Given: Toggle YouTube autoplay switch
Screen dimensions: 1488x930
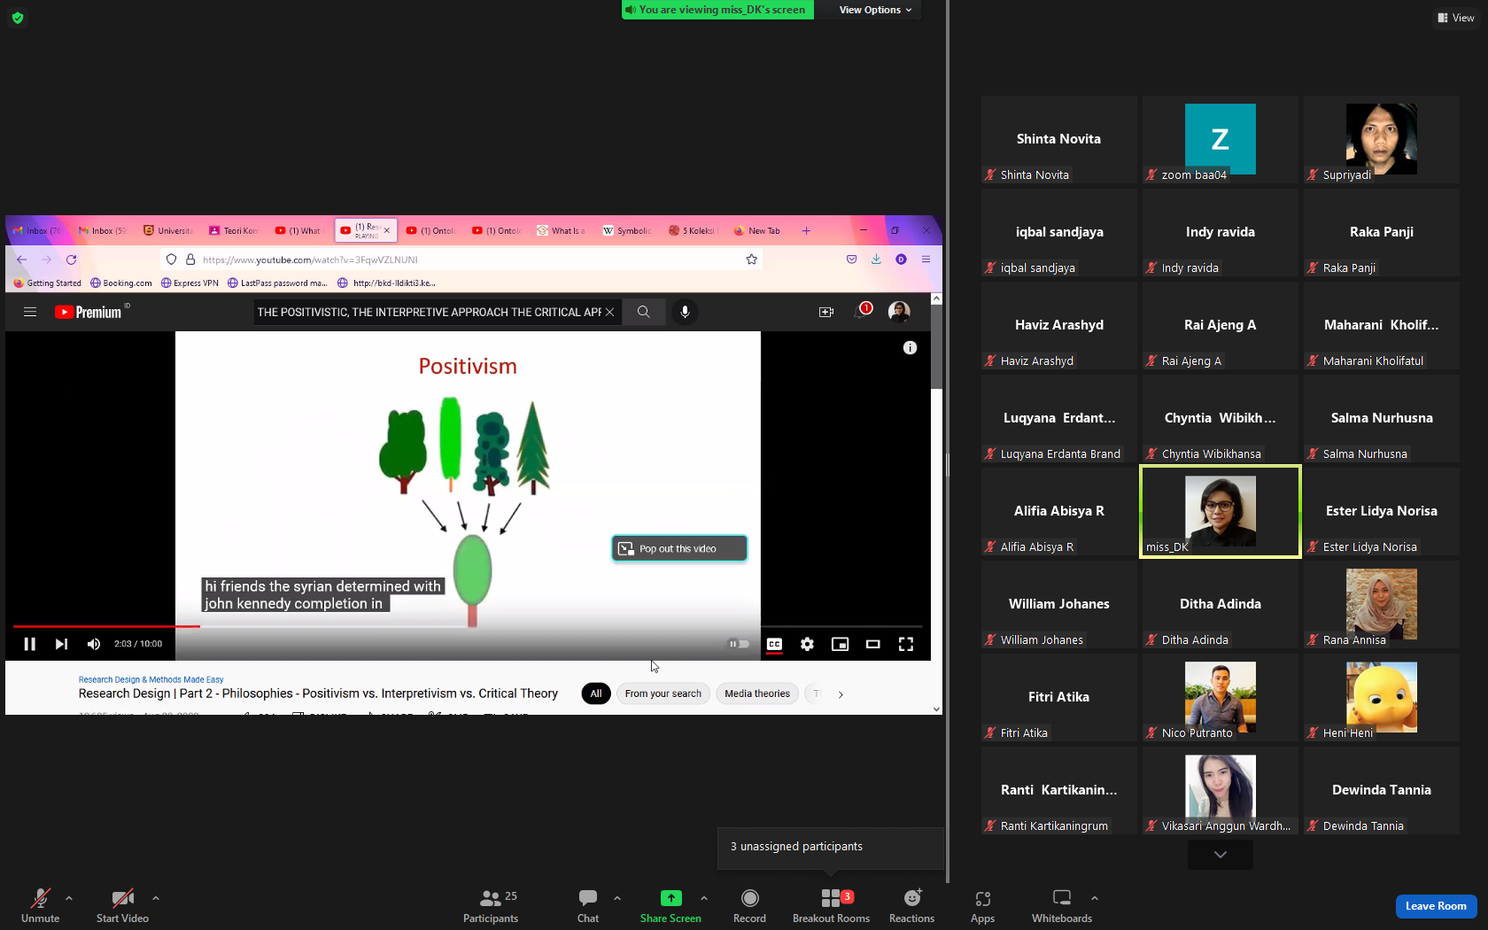Looking at the screenshot, I should click(x=739, y=644).
